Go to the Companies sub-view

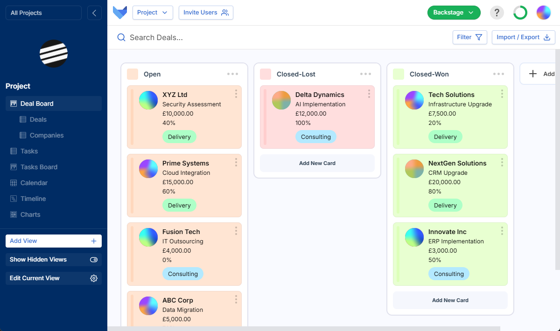46,135
